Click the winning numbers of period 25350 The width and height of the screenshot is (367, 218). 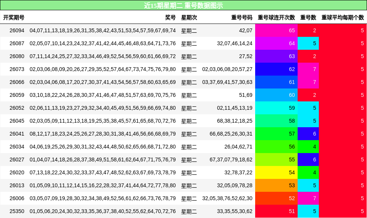coord(102,211)
